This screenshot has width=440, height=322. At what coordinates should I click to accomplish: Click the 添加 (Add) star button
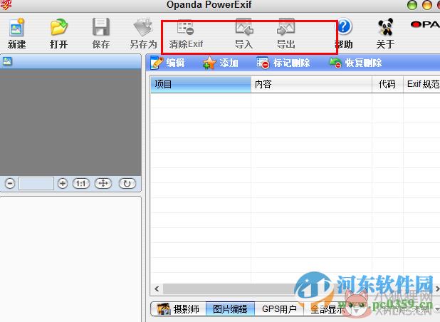point(221,63)
